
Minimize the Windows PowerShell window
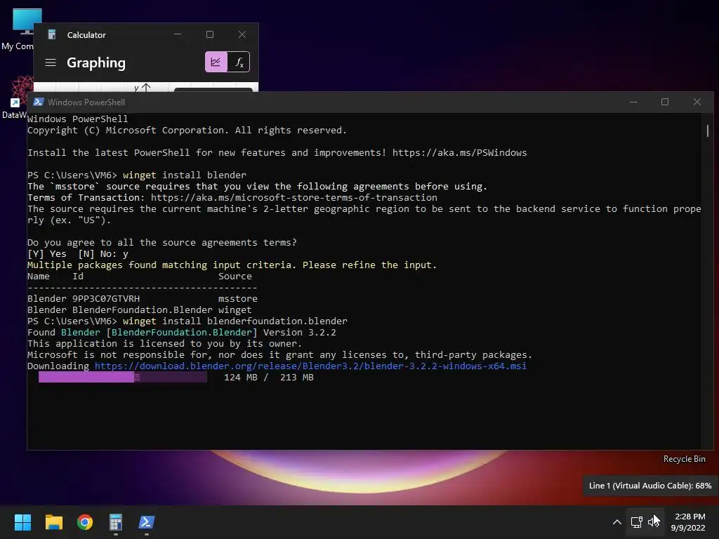click(x=633, y=102)
